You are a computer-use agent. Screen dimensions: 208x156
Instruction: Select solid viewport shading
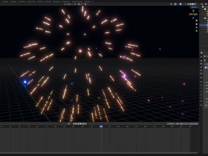pyautogui.click(x=191, y=4)
